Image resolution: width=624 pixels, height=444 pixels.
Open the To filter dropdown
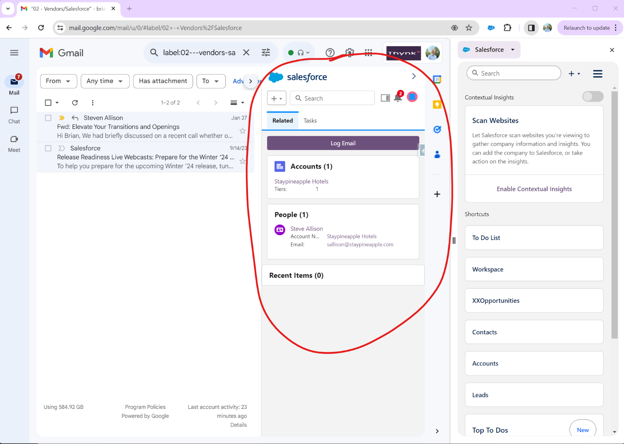[211, 81]
